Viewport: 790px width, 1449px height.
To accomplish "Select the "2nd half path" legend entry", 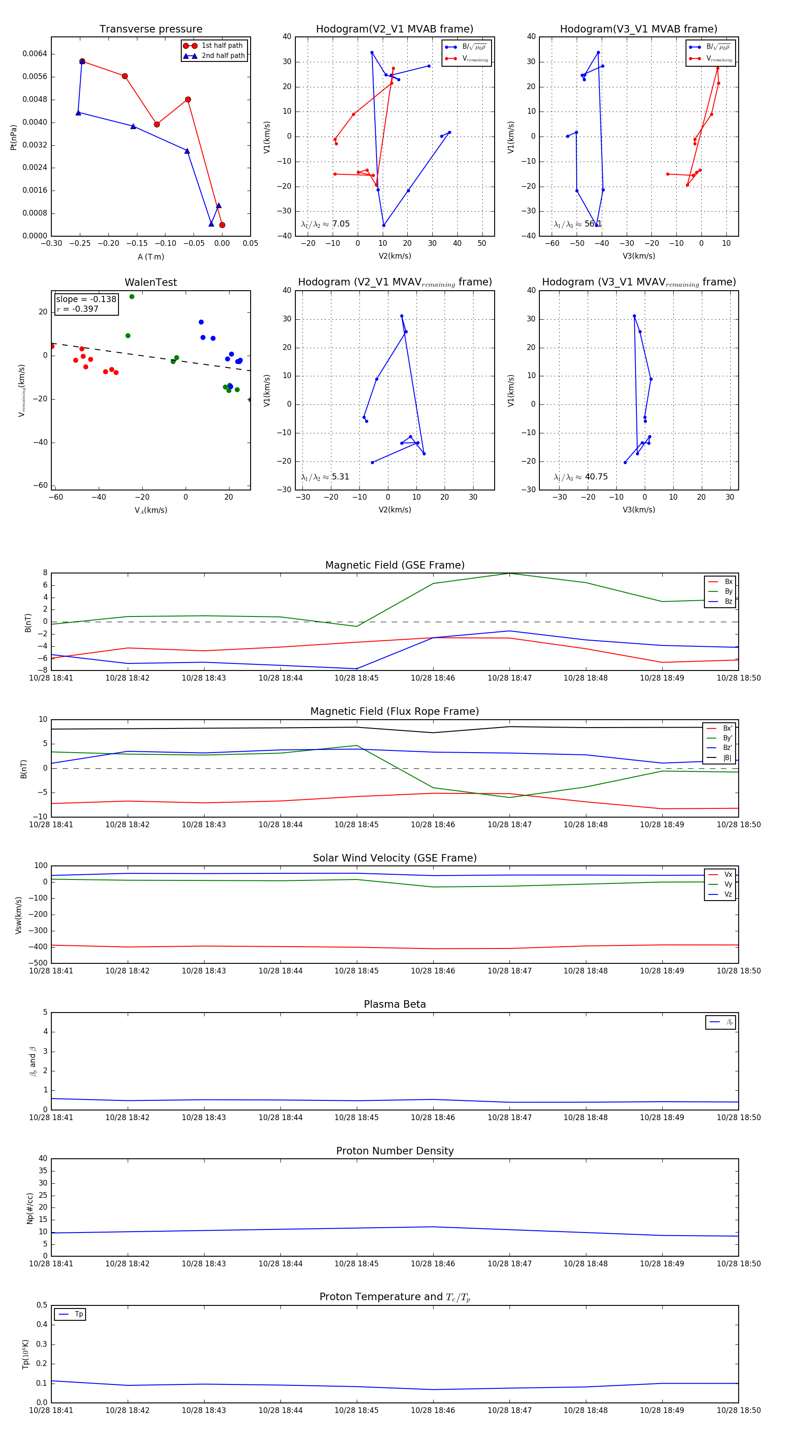I will point(214,56).
